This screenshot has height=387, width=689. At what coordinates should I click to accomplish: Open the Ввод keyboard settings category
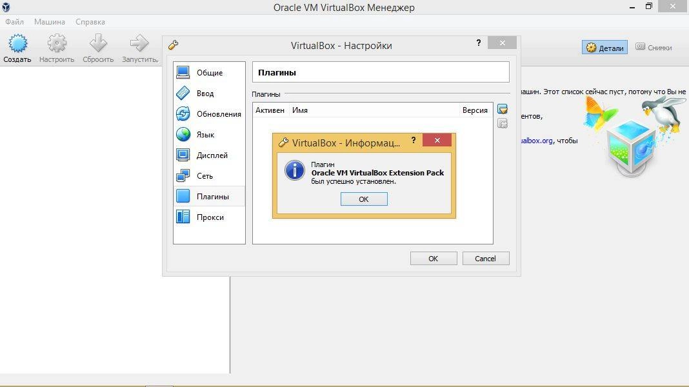coord(209,93)
